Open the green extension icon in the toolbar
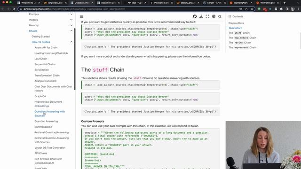 [259, 9]
